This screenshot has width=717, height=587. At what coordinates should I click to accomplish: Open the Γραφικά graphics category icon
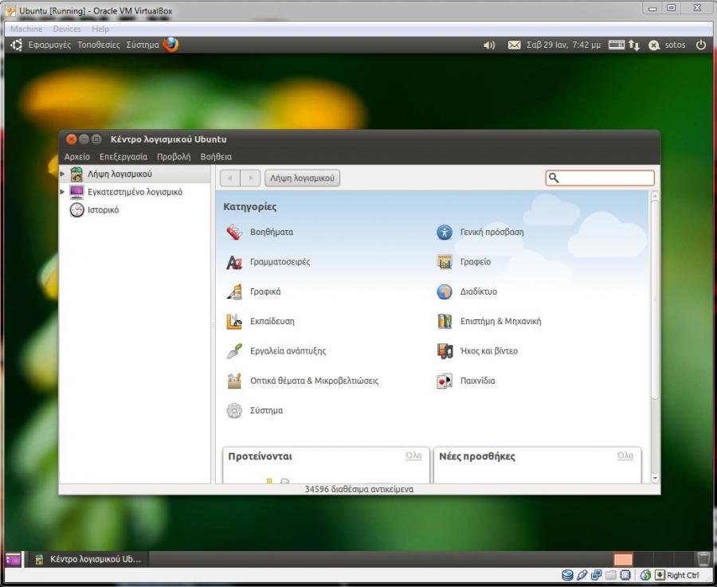click(x=234, y=292)
